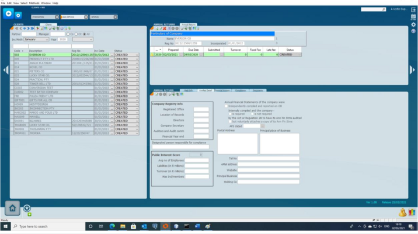
Task: Click the golden bell icon at bottom right
Action: click(x=403, y=212)
